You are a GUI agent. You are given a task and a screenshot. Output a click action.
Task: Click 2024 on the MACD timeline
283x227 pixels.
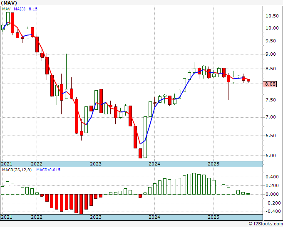tap(154, 217)
